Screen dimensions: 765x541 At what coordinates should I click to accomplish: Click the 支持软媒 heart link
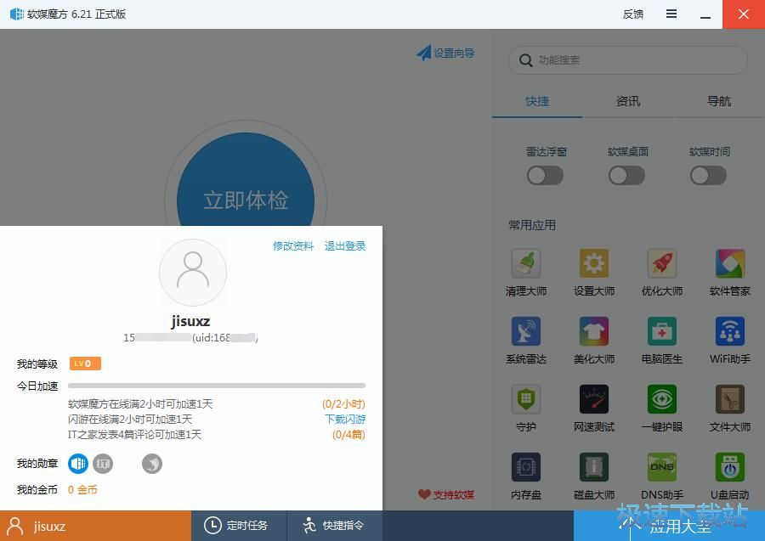[446, 494]
